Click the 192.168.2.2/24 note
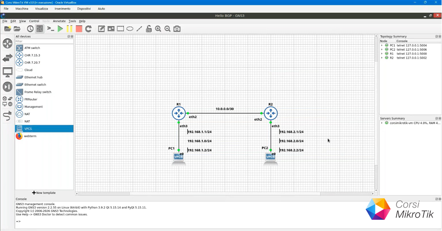Viewport: 442px width, 231px height. pos(291,150)
